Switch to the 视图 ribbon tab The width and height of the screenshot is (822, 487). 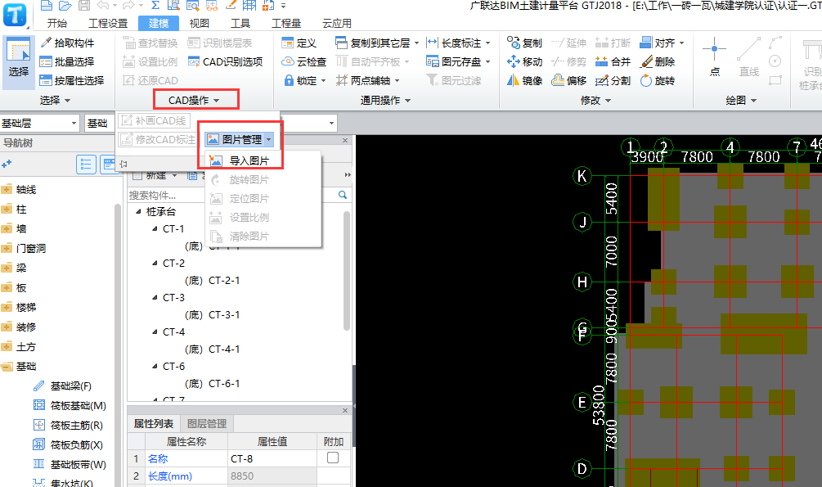pyautogui.click(x=200, y=23)
